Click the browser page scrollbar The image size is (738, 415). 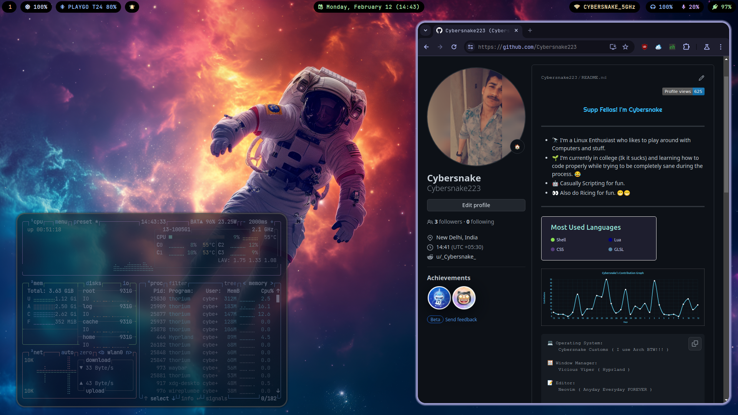pos(726,134)
